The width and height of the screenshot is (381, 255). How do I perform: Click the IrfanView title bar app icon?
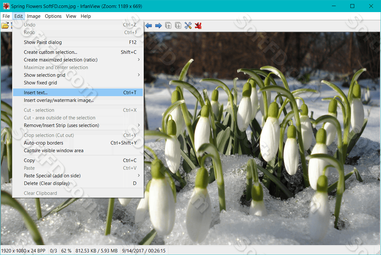pyautogui.click(x=6, y=6)
